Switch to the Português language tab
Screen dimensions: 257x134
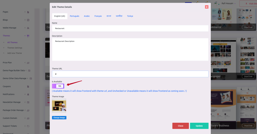coord(74,16)
